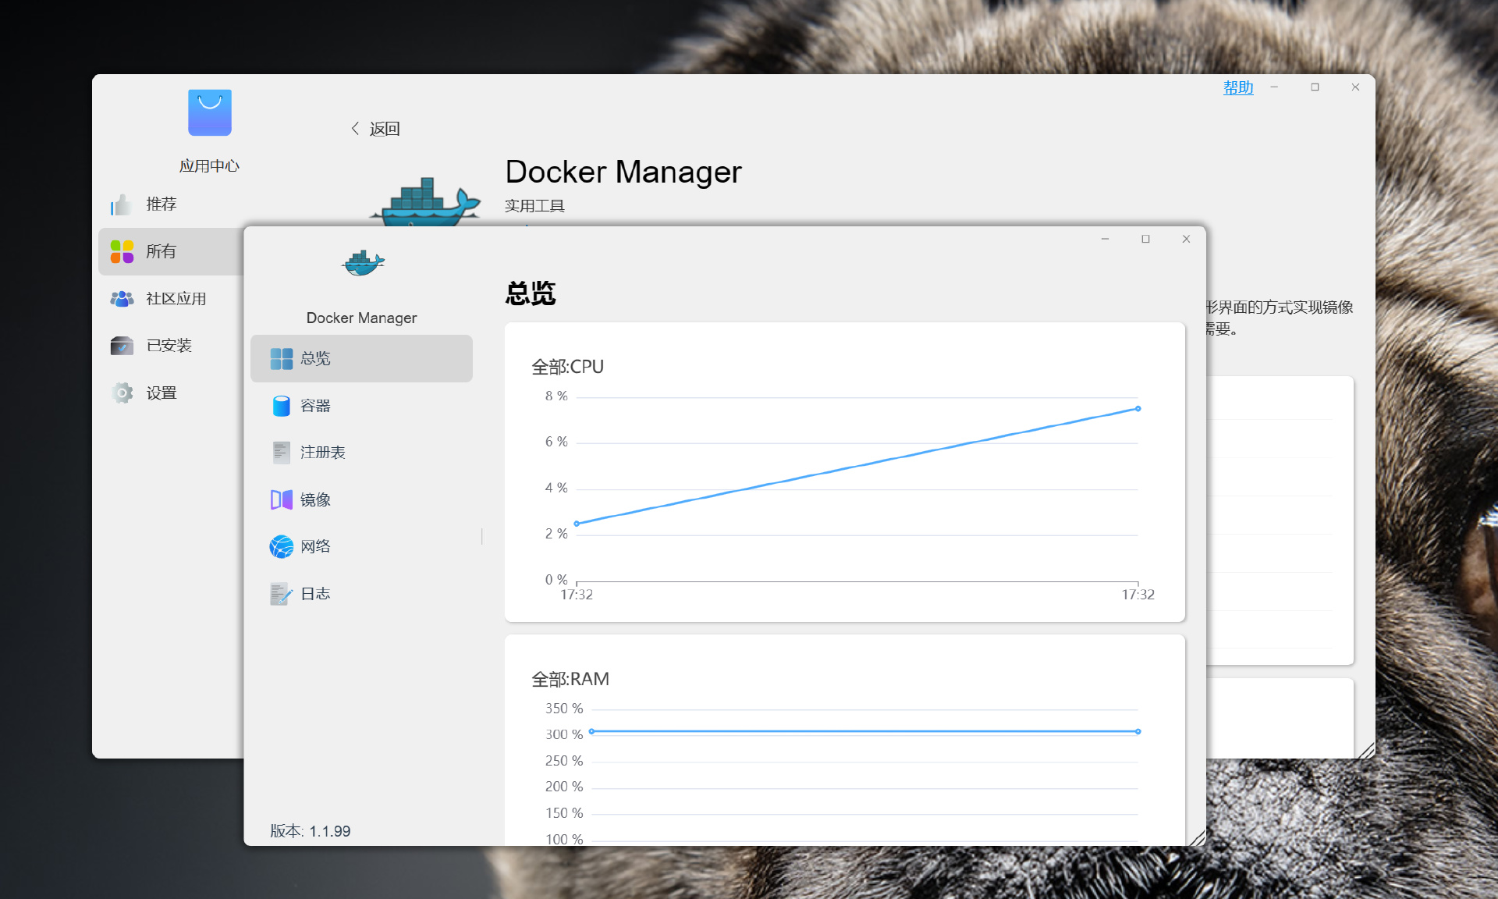Maximize the Docker Manager window

tap(1145, 239)
